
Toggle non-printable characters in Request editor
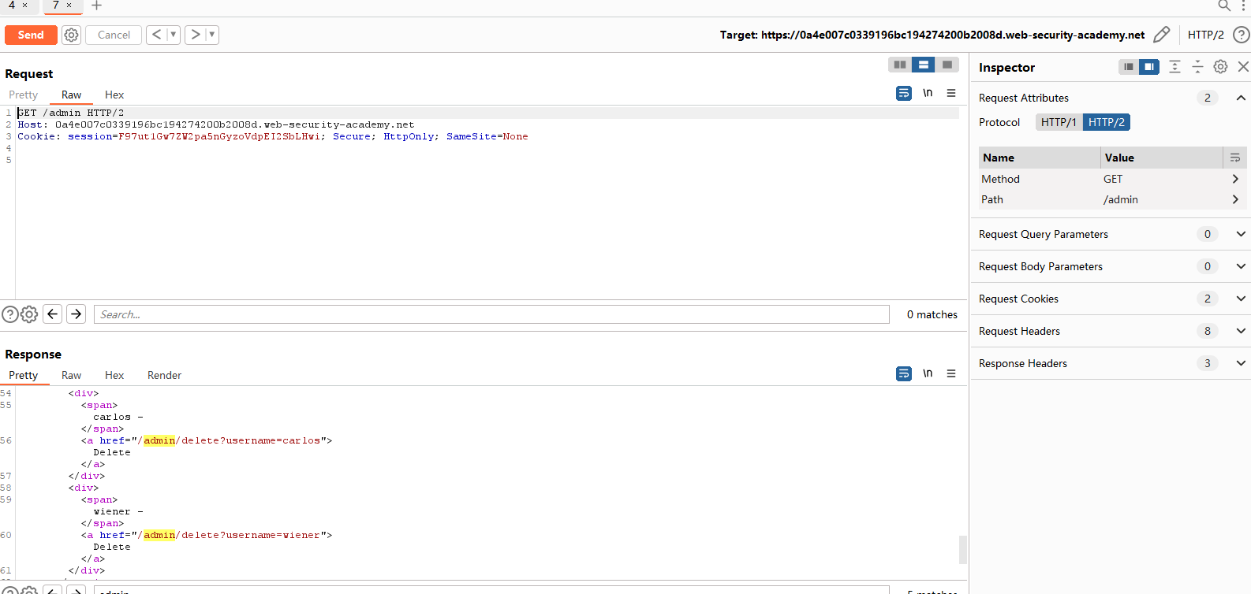tap(928, 93)
